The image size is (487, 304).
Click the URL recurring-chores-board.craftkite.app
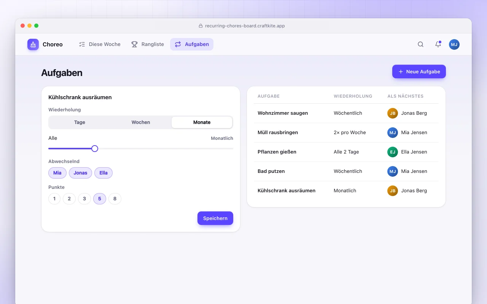245,26
